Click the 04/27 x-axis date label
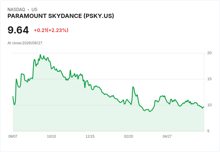Screen dimensions: 220x152 [167, 136]
